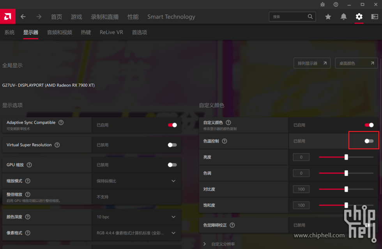Show help for 色温控制
The image size is (382, 249).
coord(225,141)
